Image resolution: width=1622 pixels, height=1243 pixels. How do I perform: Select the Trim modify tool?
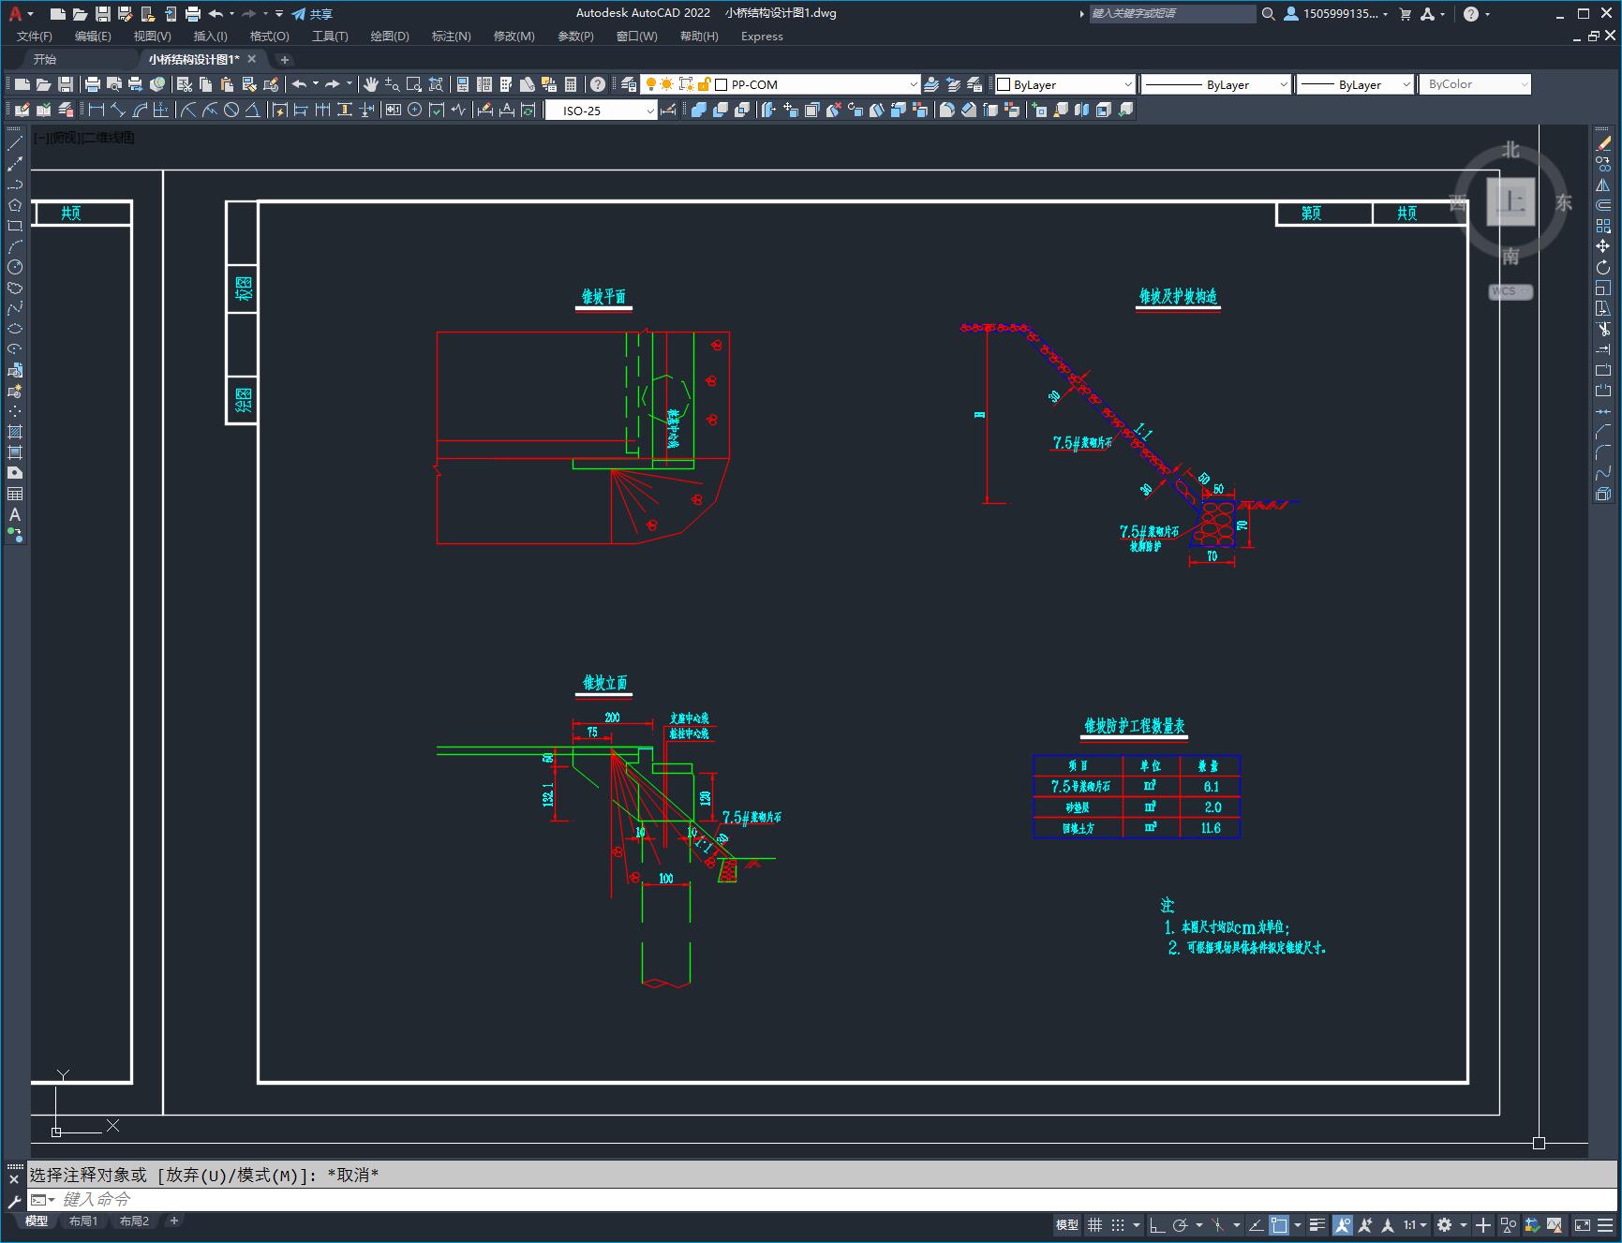1603,329
